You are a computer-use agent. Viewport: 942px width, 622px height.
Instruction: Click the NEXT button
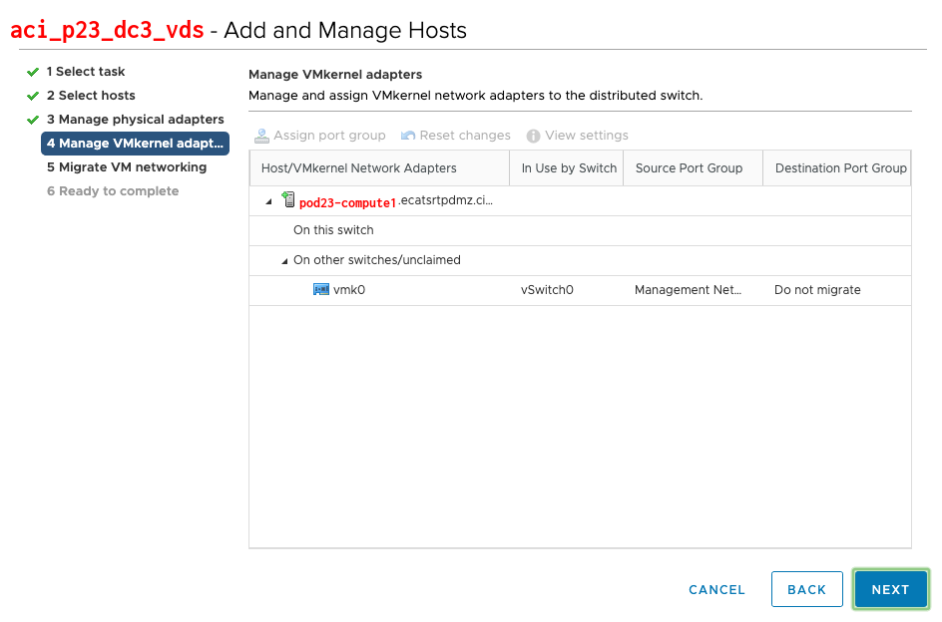point(890,589)
